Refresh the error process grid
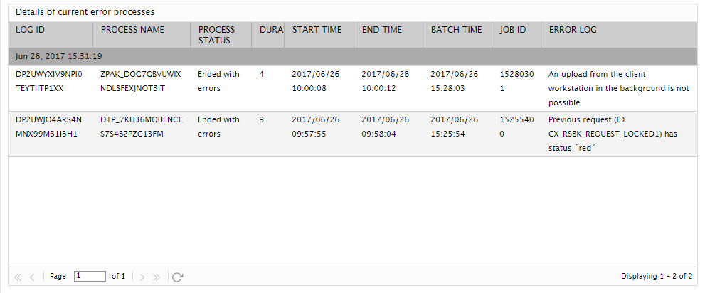Screen dimensions: 705x293 (x=178, y=277)
